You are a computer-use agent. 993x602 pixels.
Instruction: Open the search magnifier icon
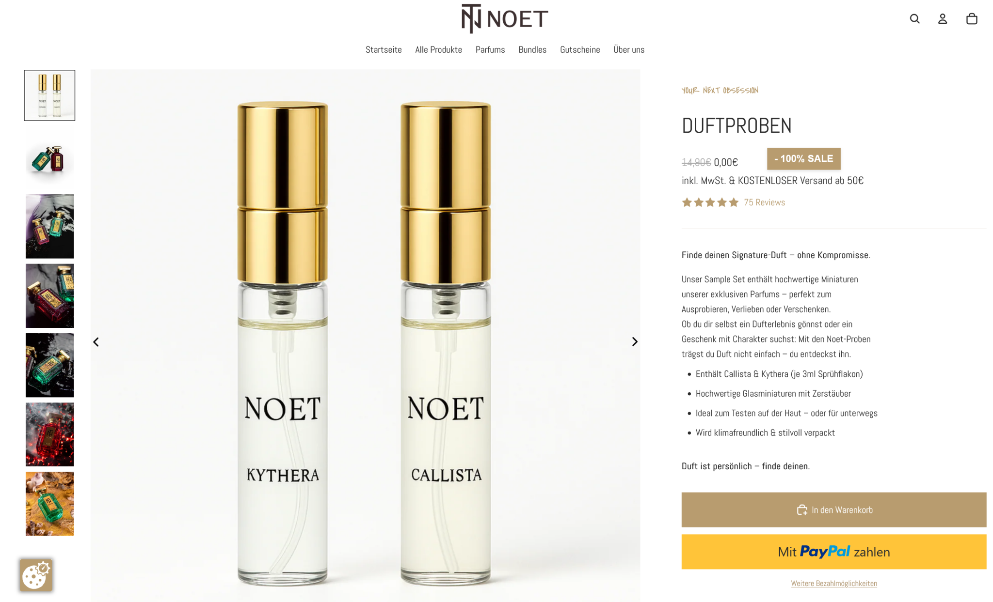point(914,19)
